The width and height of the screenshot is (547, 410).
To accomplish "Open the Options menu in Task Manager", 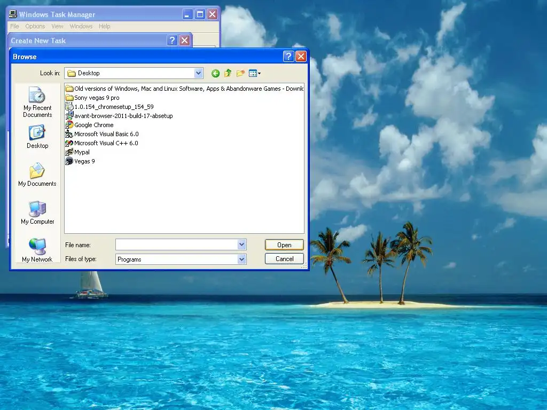I will 35,27.
